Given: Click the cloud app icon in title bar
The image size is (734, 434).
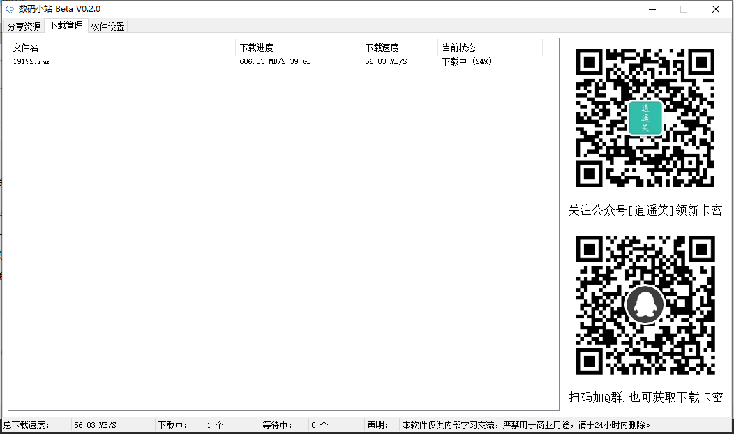Looking at the screenshot, I should 10,9.
